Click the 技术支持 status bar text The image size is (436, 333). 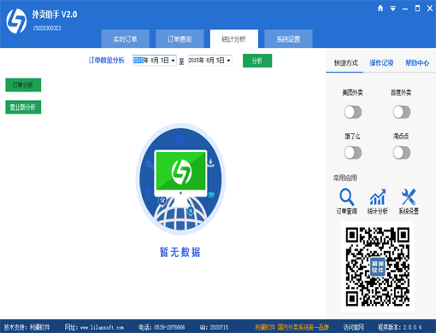tap(27, 327)
